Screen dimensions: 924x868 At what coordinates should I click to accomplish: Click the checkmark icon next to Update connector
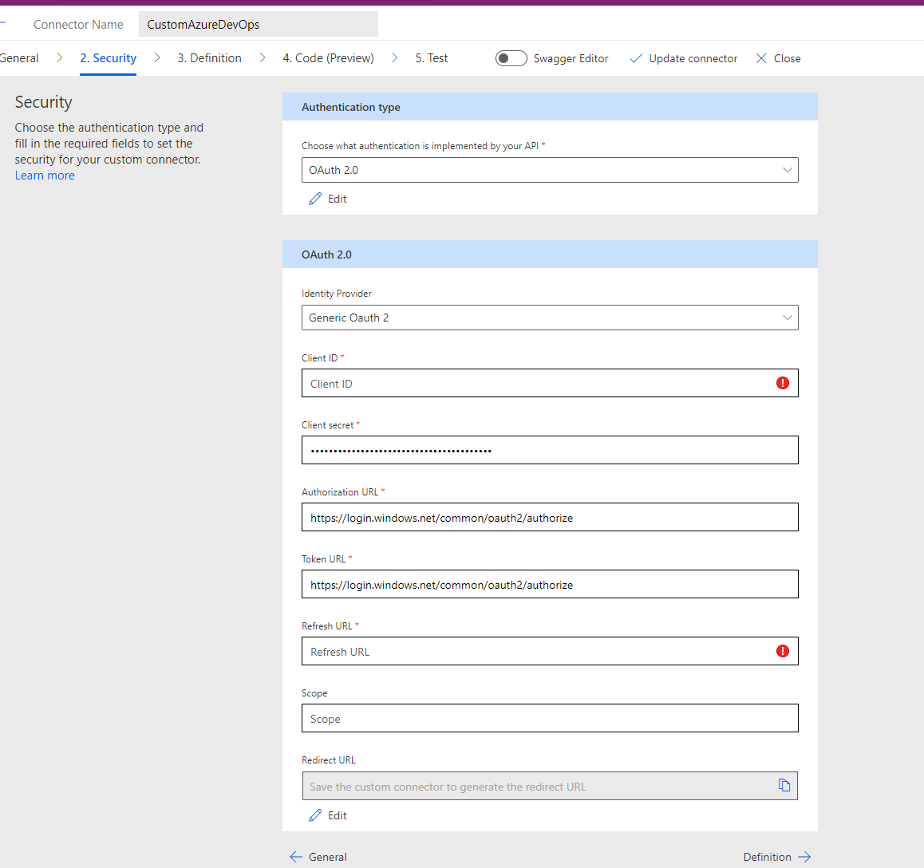[636, 57]
